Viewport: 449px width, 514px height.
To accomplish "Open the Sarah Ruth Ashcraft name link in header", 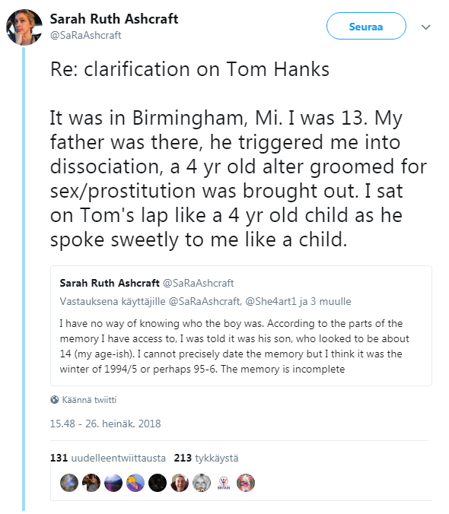I will (114, 19).
